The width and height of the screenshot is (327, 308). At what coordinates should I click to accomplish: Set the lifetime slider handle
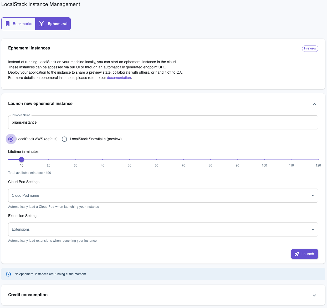pyautogui.click(x=22, y=160)
